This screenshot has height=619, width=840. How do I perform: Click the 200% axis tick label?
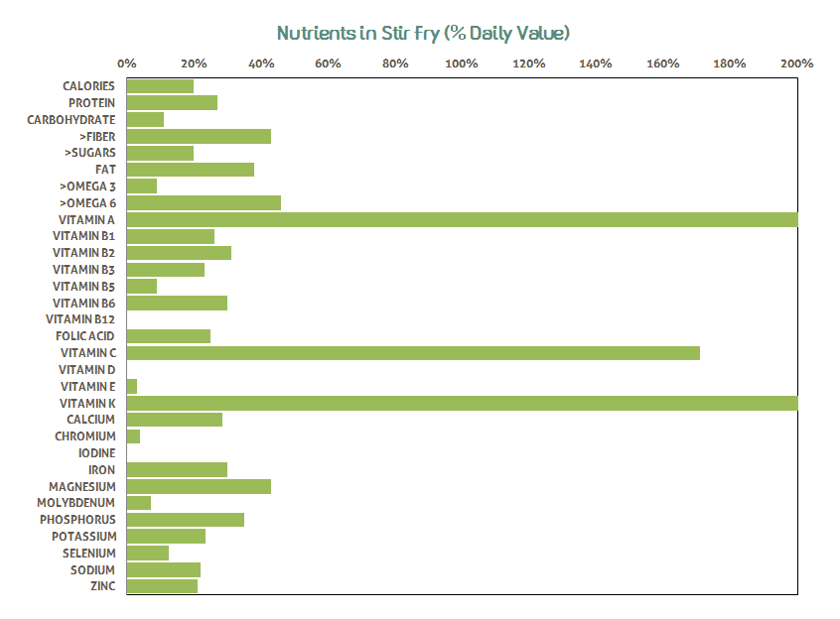point(797,63)
